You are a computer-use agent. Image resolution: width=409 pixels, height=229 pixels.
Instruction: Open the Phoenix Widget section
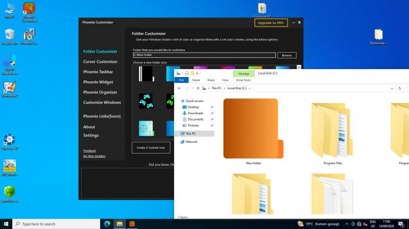98,82
